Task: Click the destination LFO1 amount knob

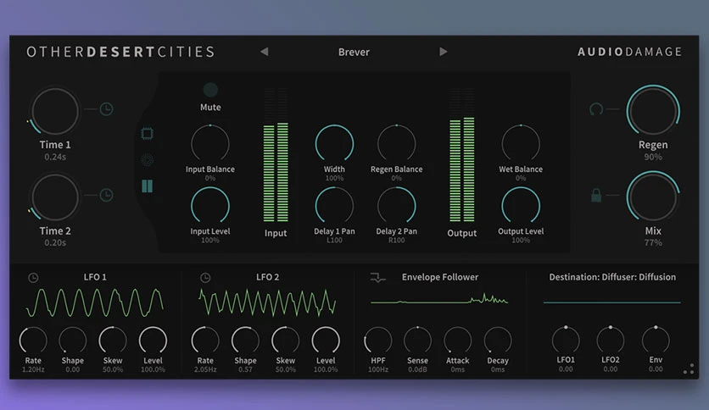Action: click(x=566, y=340)
